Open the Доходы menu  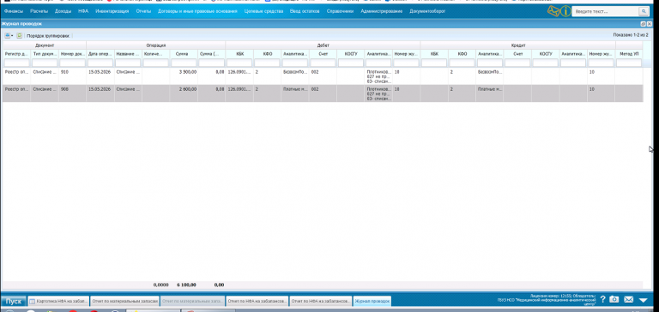[63, 11]
